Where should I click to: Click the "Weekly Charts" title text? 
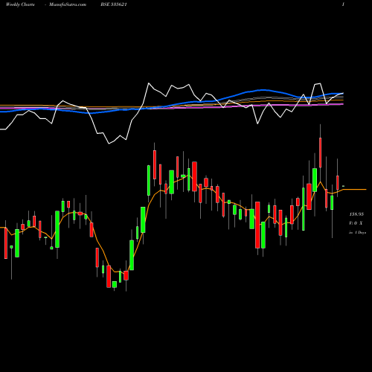[x=20, y=4]
